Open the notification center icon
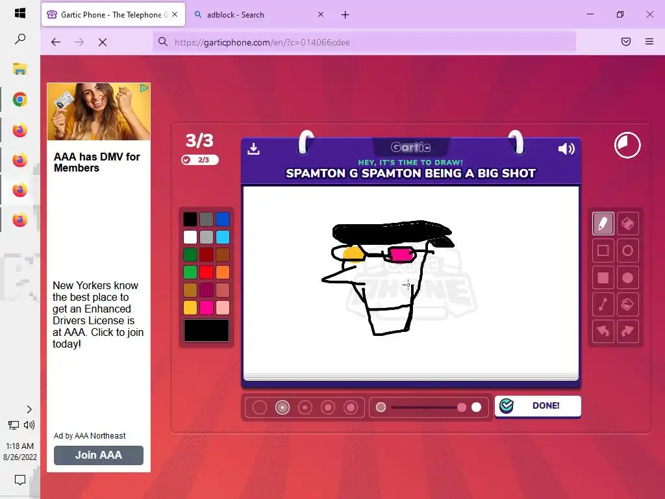The image size is (665, 499). click(20, 480)
